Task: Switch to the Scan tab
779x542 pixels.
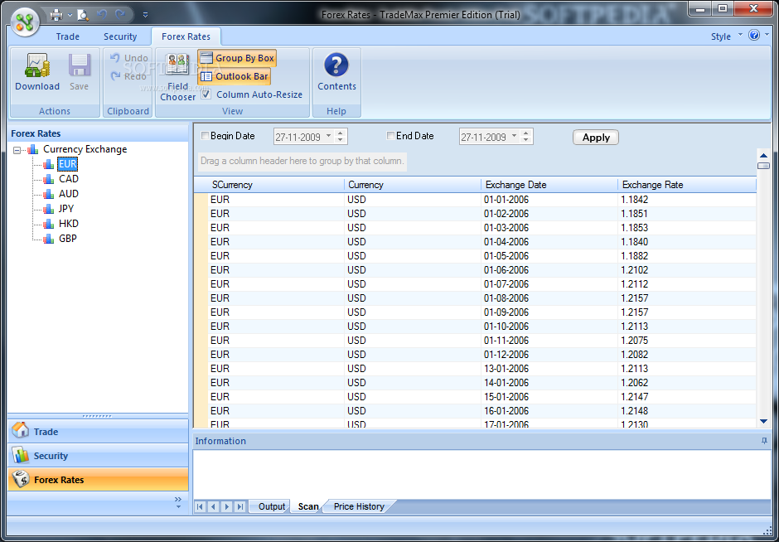Action: tap(308, 506)
